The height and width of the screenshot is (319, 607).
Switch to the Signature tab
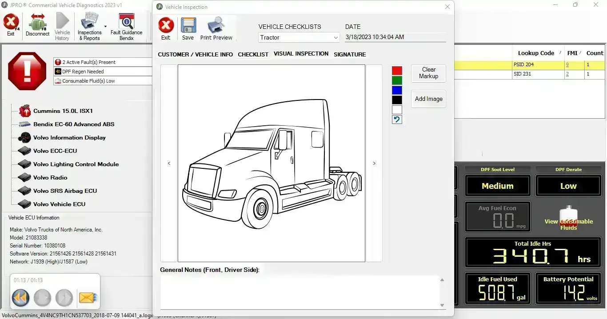pos(350,55)
